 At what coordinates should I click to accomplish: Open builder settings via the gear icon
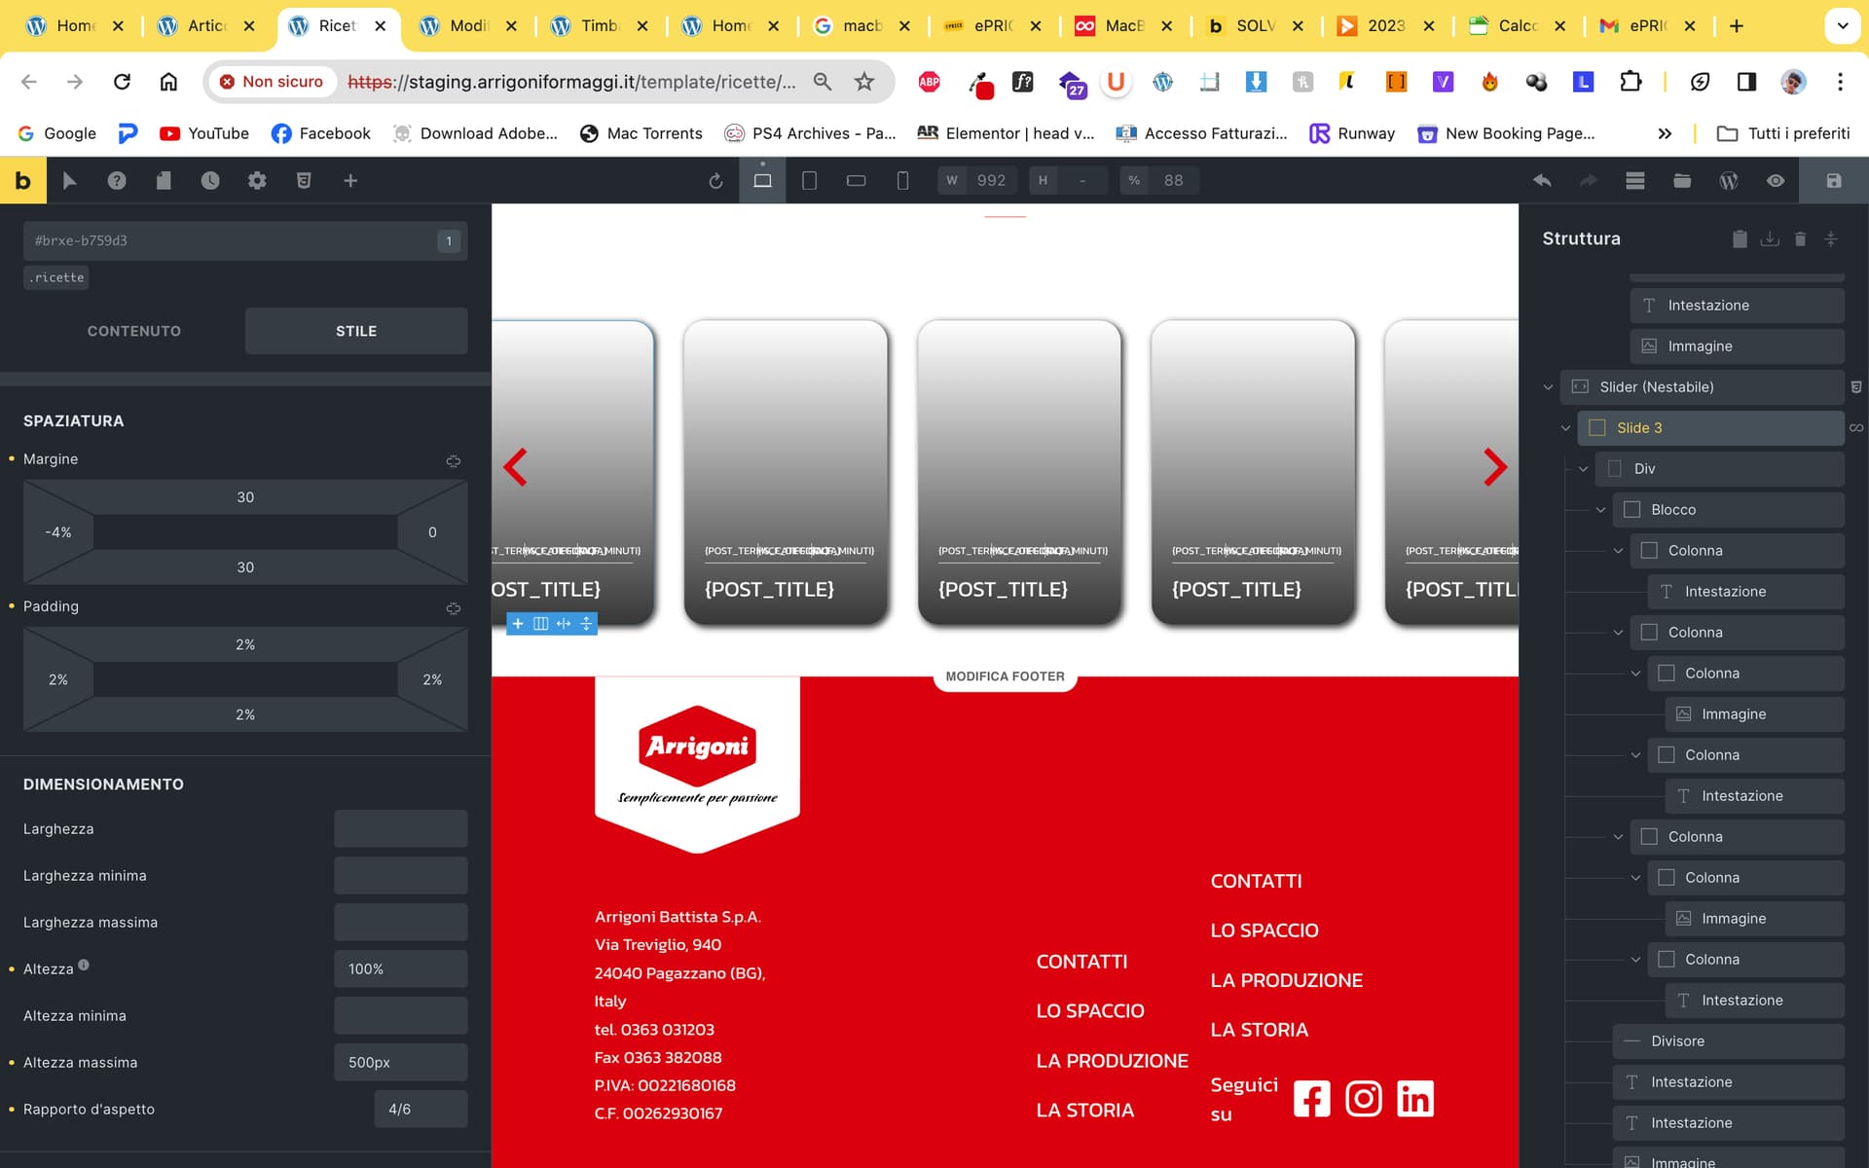click(x=257, y=180)
